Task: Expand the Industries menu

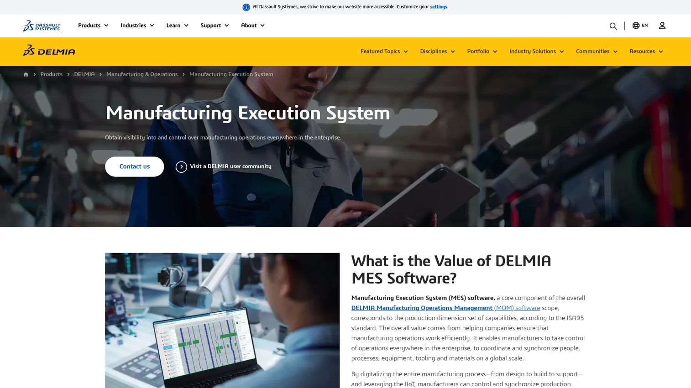Action: coord(137,26)
